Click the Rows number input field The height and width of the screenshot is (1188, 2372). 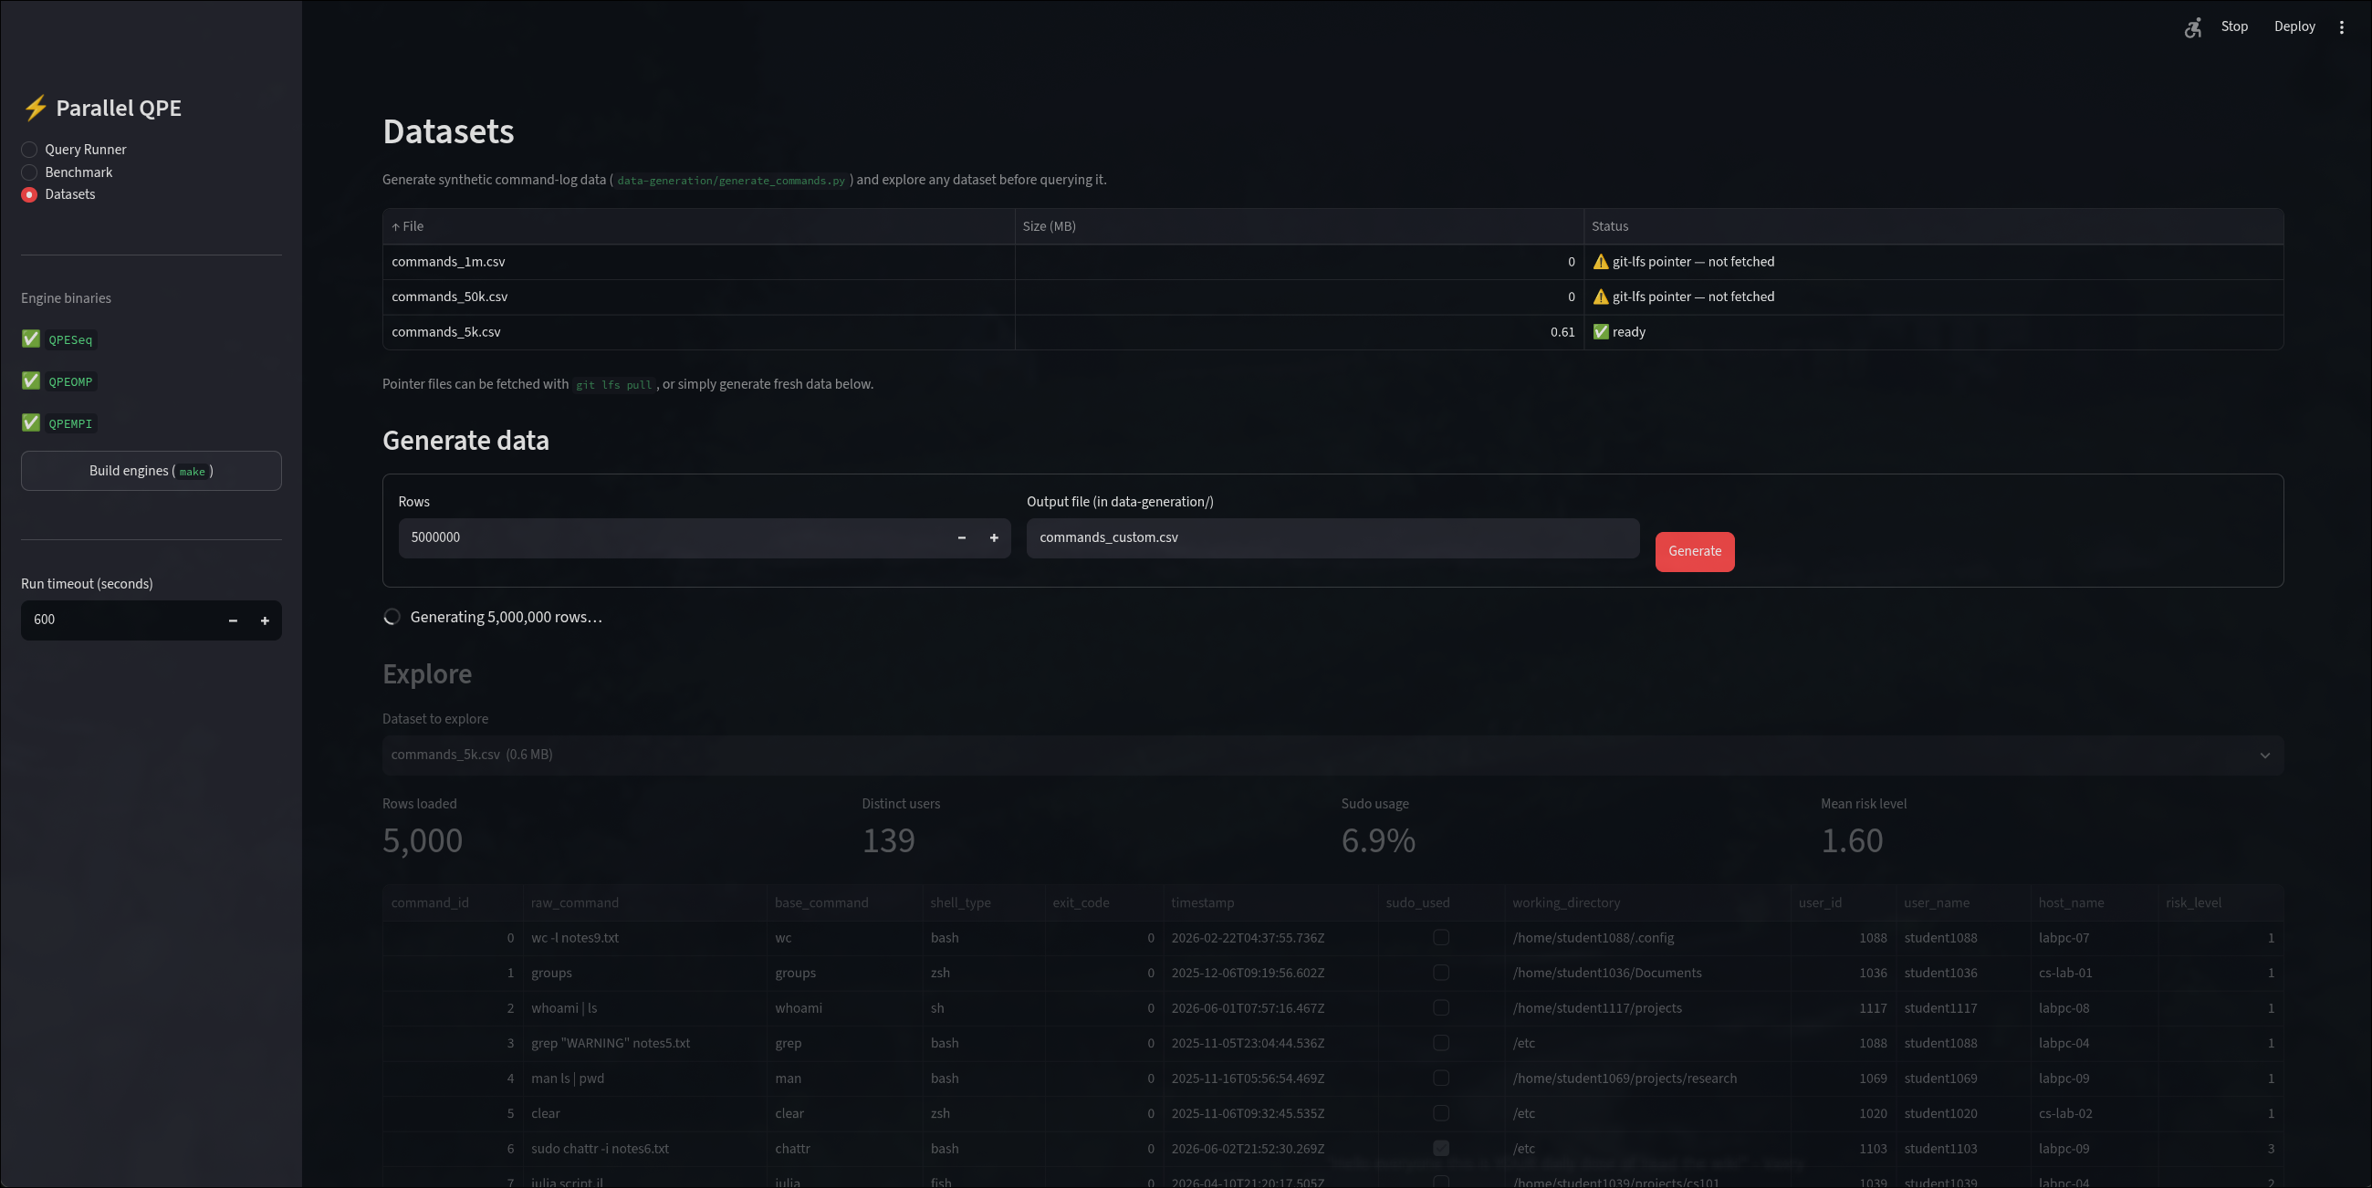[x=673, y=537]
